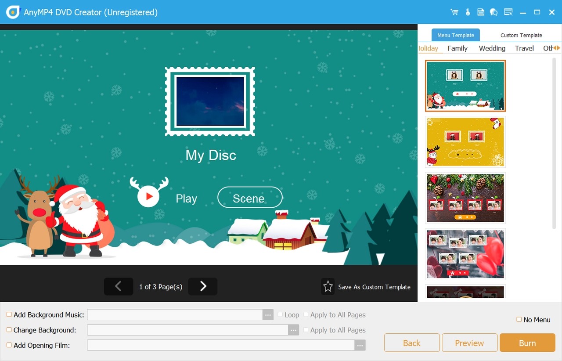This screenshot has width=562, height=361.
Task: Browse for background image file
Action: tap(294, 330)
